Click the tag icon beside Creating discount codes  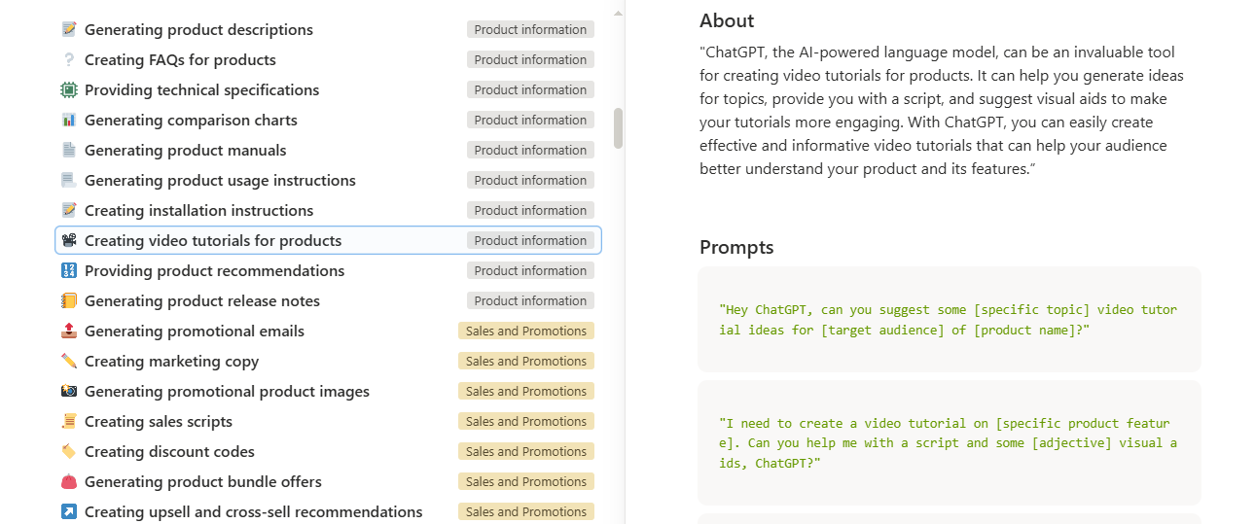point(68,451)
